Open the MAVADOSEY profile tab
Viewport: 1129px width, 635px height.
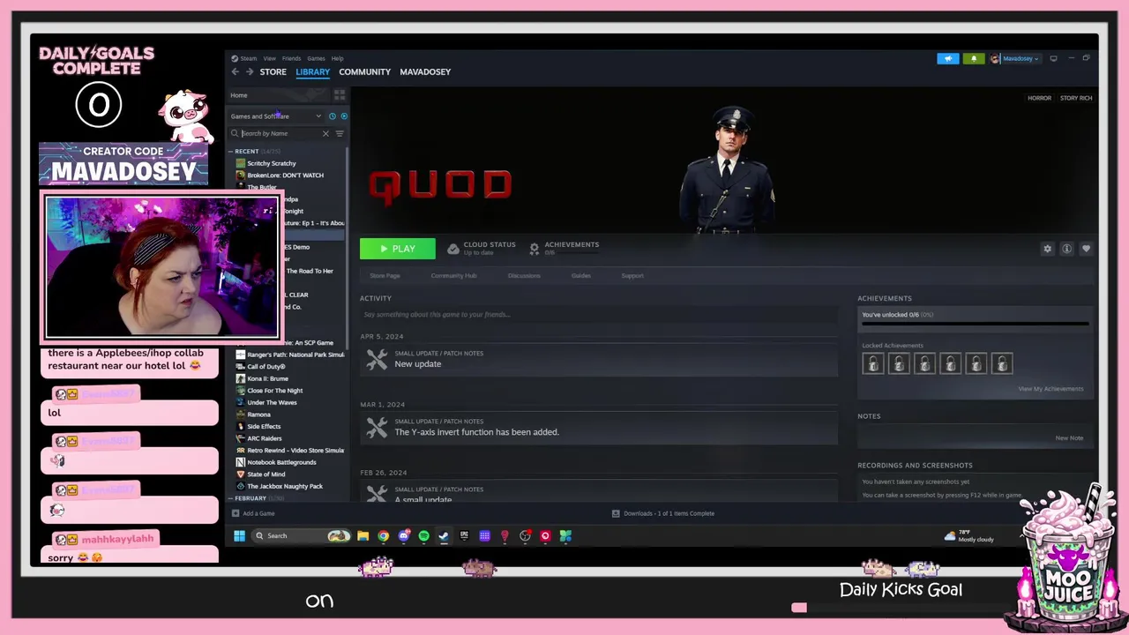(425, 71)
